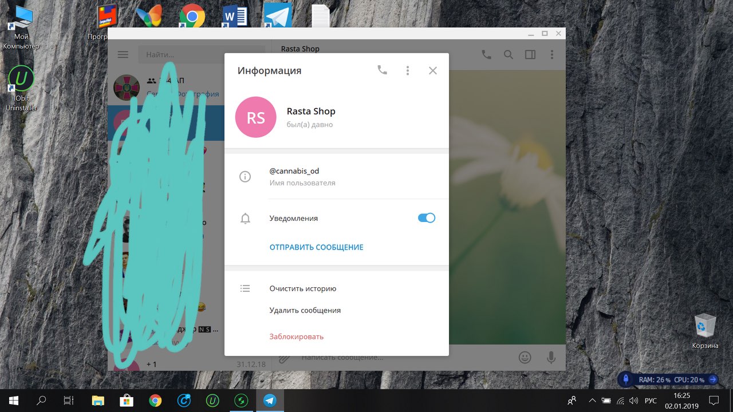Click the Найти search field

click(x=200, y=55)
